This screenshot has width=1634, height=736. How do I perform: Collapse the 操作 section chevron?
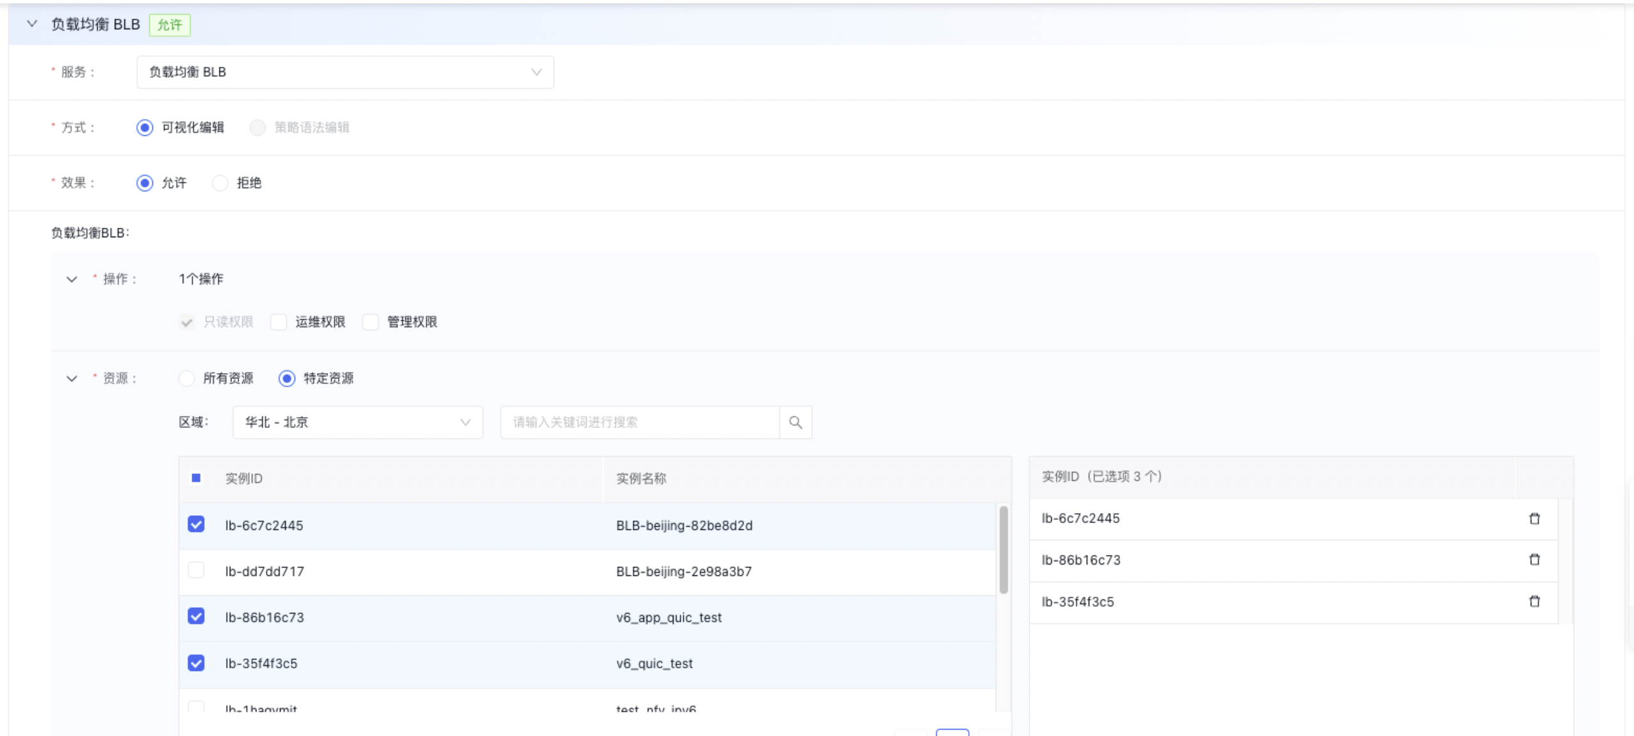[71, 279]
